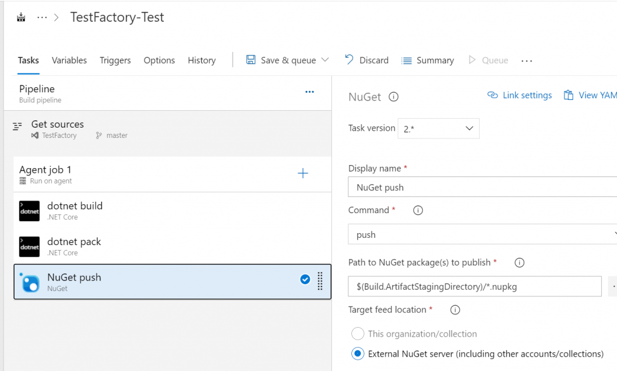Click the NuGet push drag handle
Viewport: 617px width, 371px height.
[x=320, y=281]
